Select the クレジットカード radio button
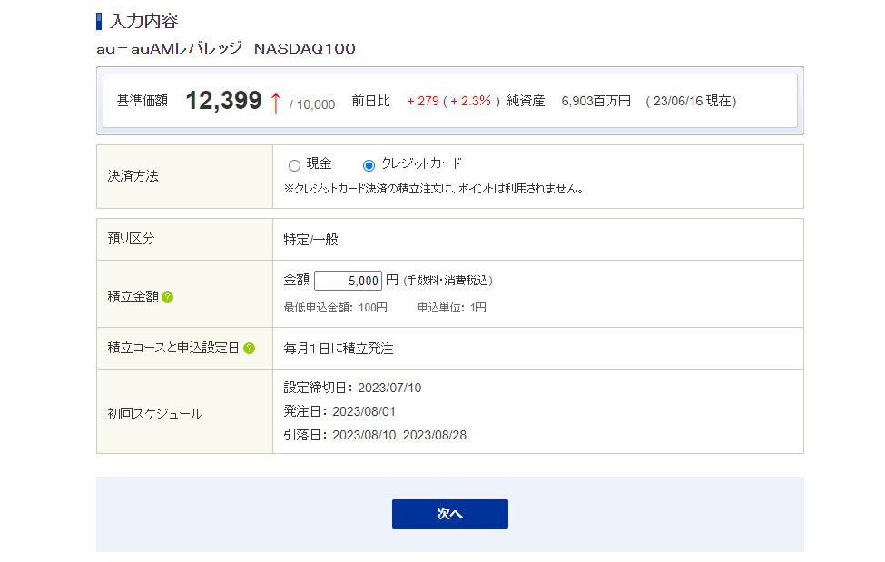This screenshot has width=885, height=562. click(x=369, y=165)
